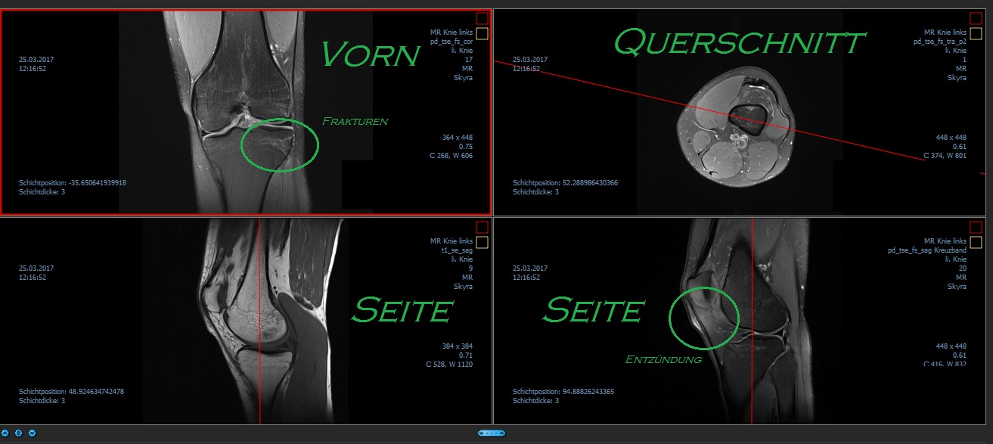Viewport: 993px width, 444px height.
Task: Click the down-arrow circular icon in bottom-left corner
Action: [33, 433]
